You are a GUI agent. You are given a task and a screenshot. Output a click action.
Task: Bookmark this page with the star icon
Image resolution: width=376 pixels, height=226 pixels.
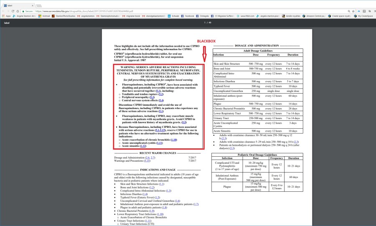pyautogui.click(x=353, y=11)
